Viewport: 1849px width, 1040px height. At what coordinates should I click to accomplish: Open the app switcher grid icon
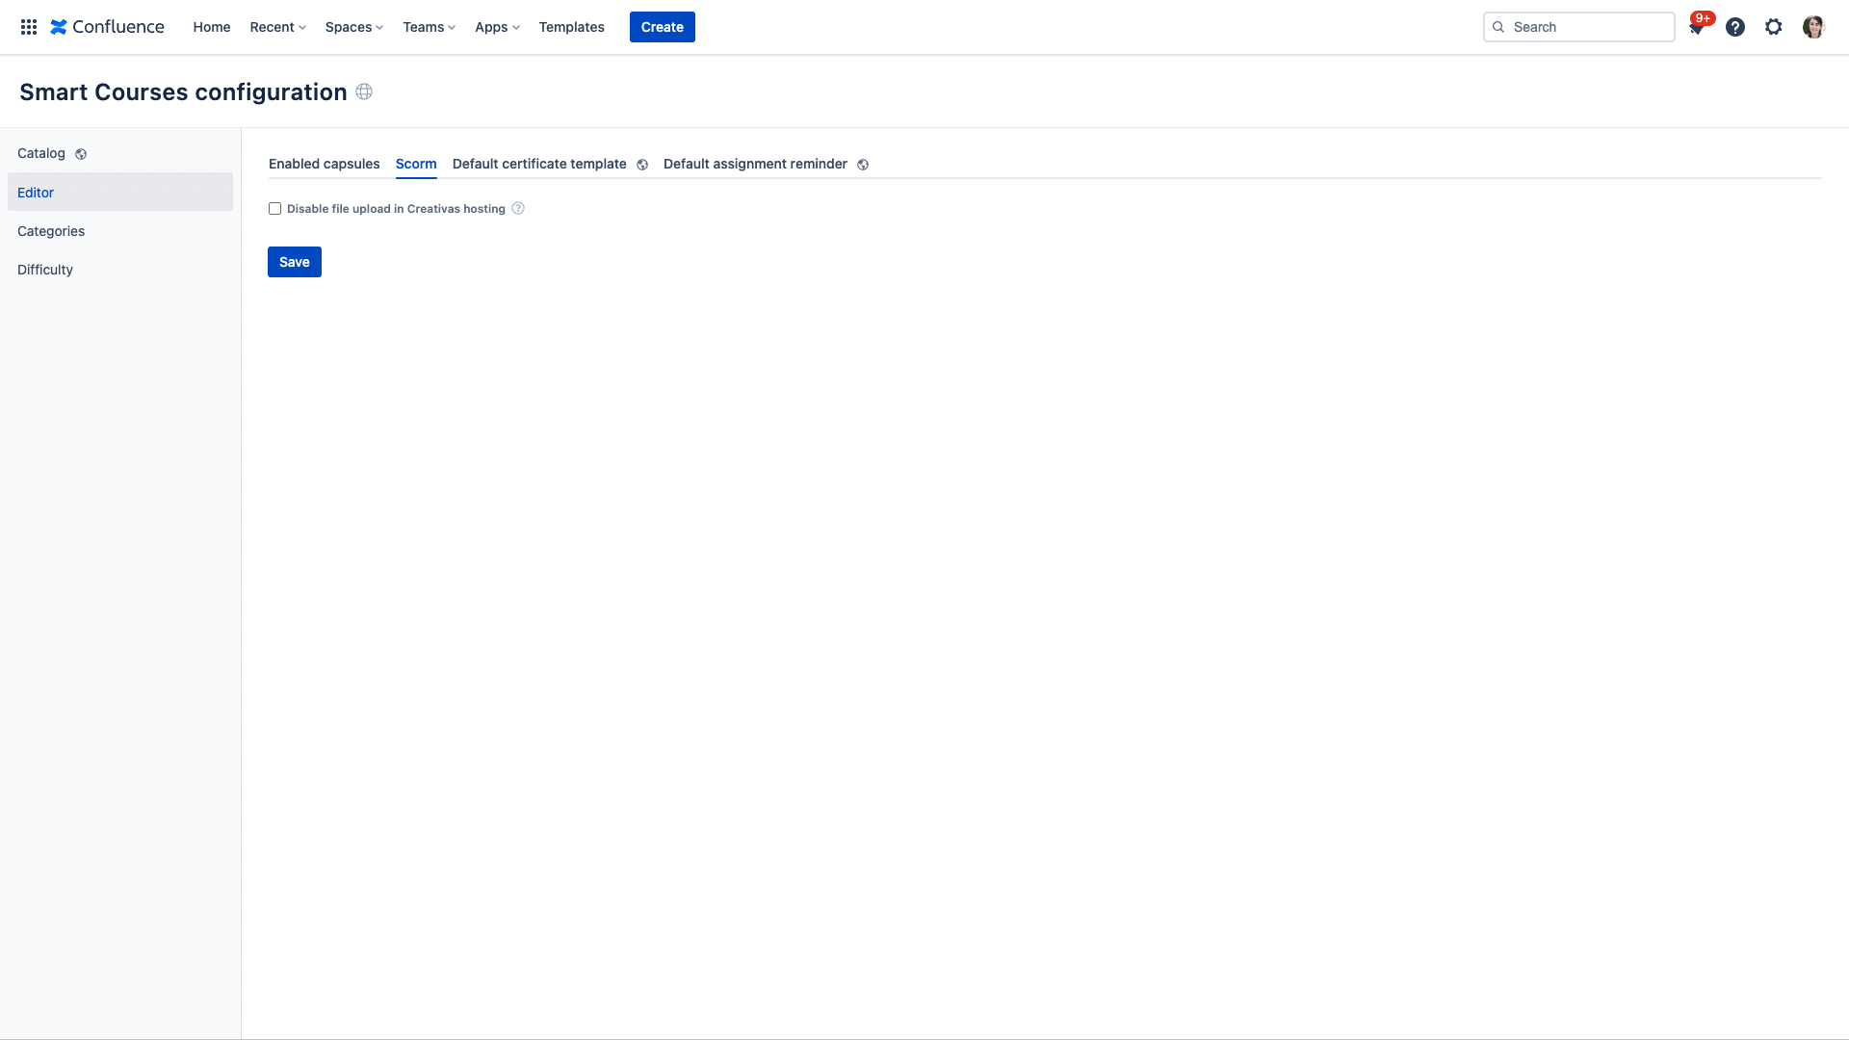tap(29, 27)
